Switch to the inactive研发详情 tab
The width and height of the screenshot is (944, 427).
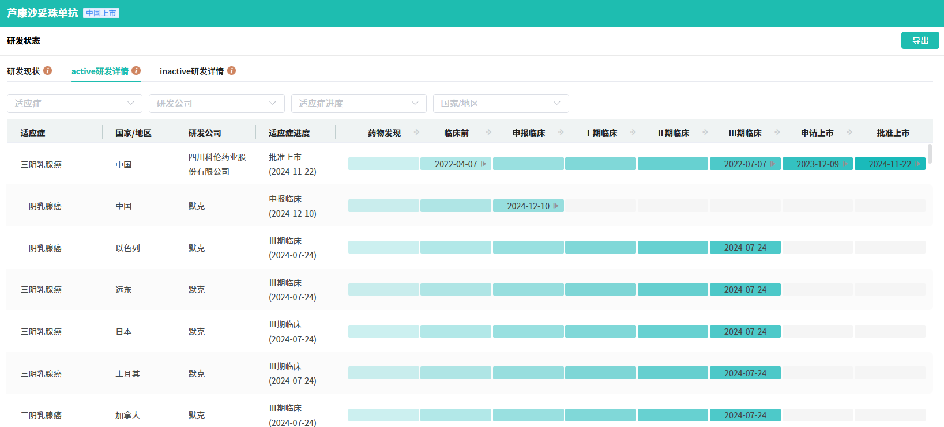coord(191,71)
